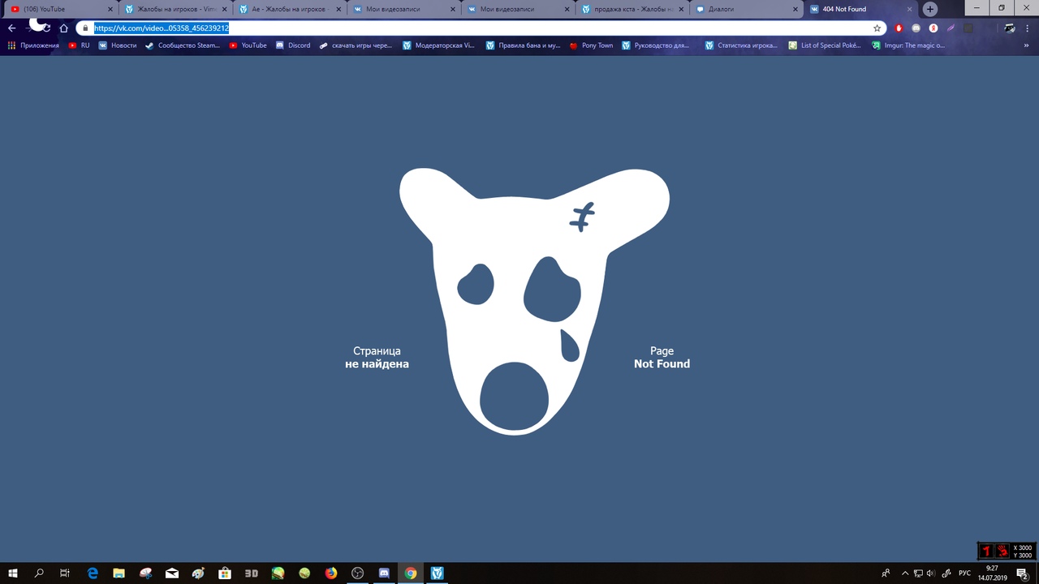Screen dimensions: 1039x584
Task: Open the Apps shortcut in bookmarks bar
Action: 33,45
